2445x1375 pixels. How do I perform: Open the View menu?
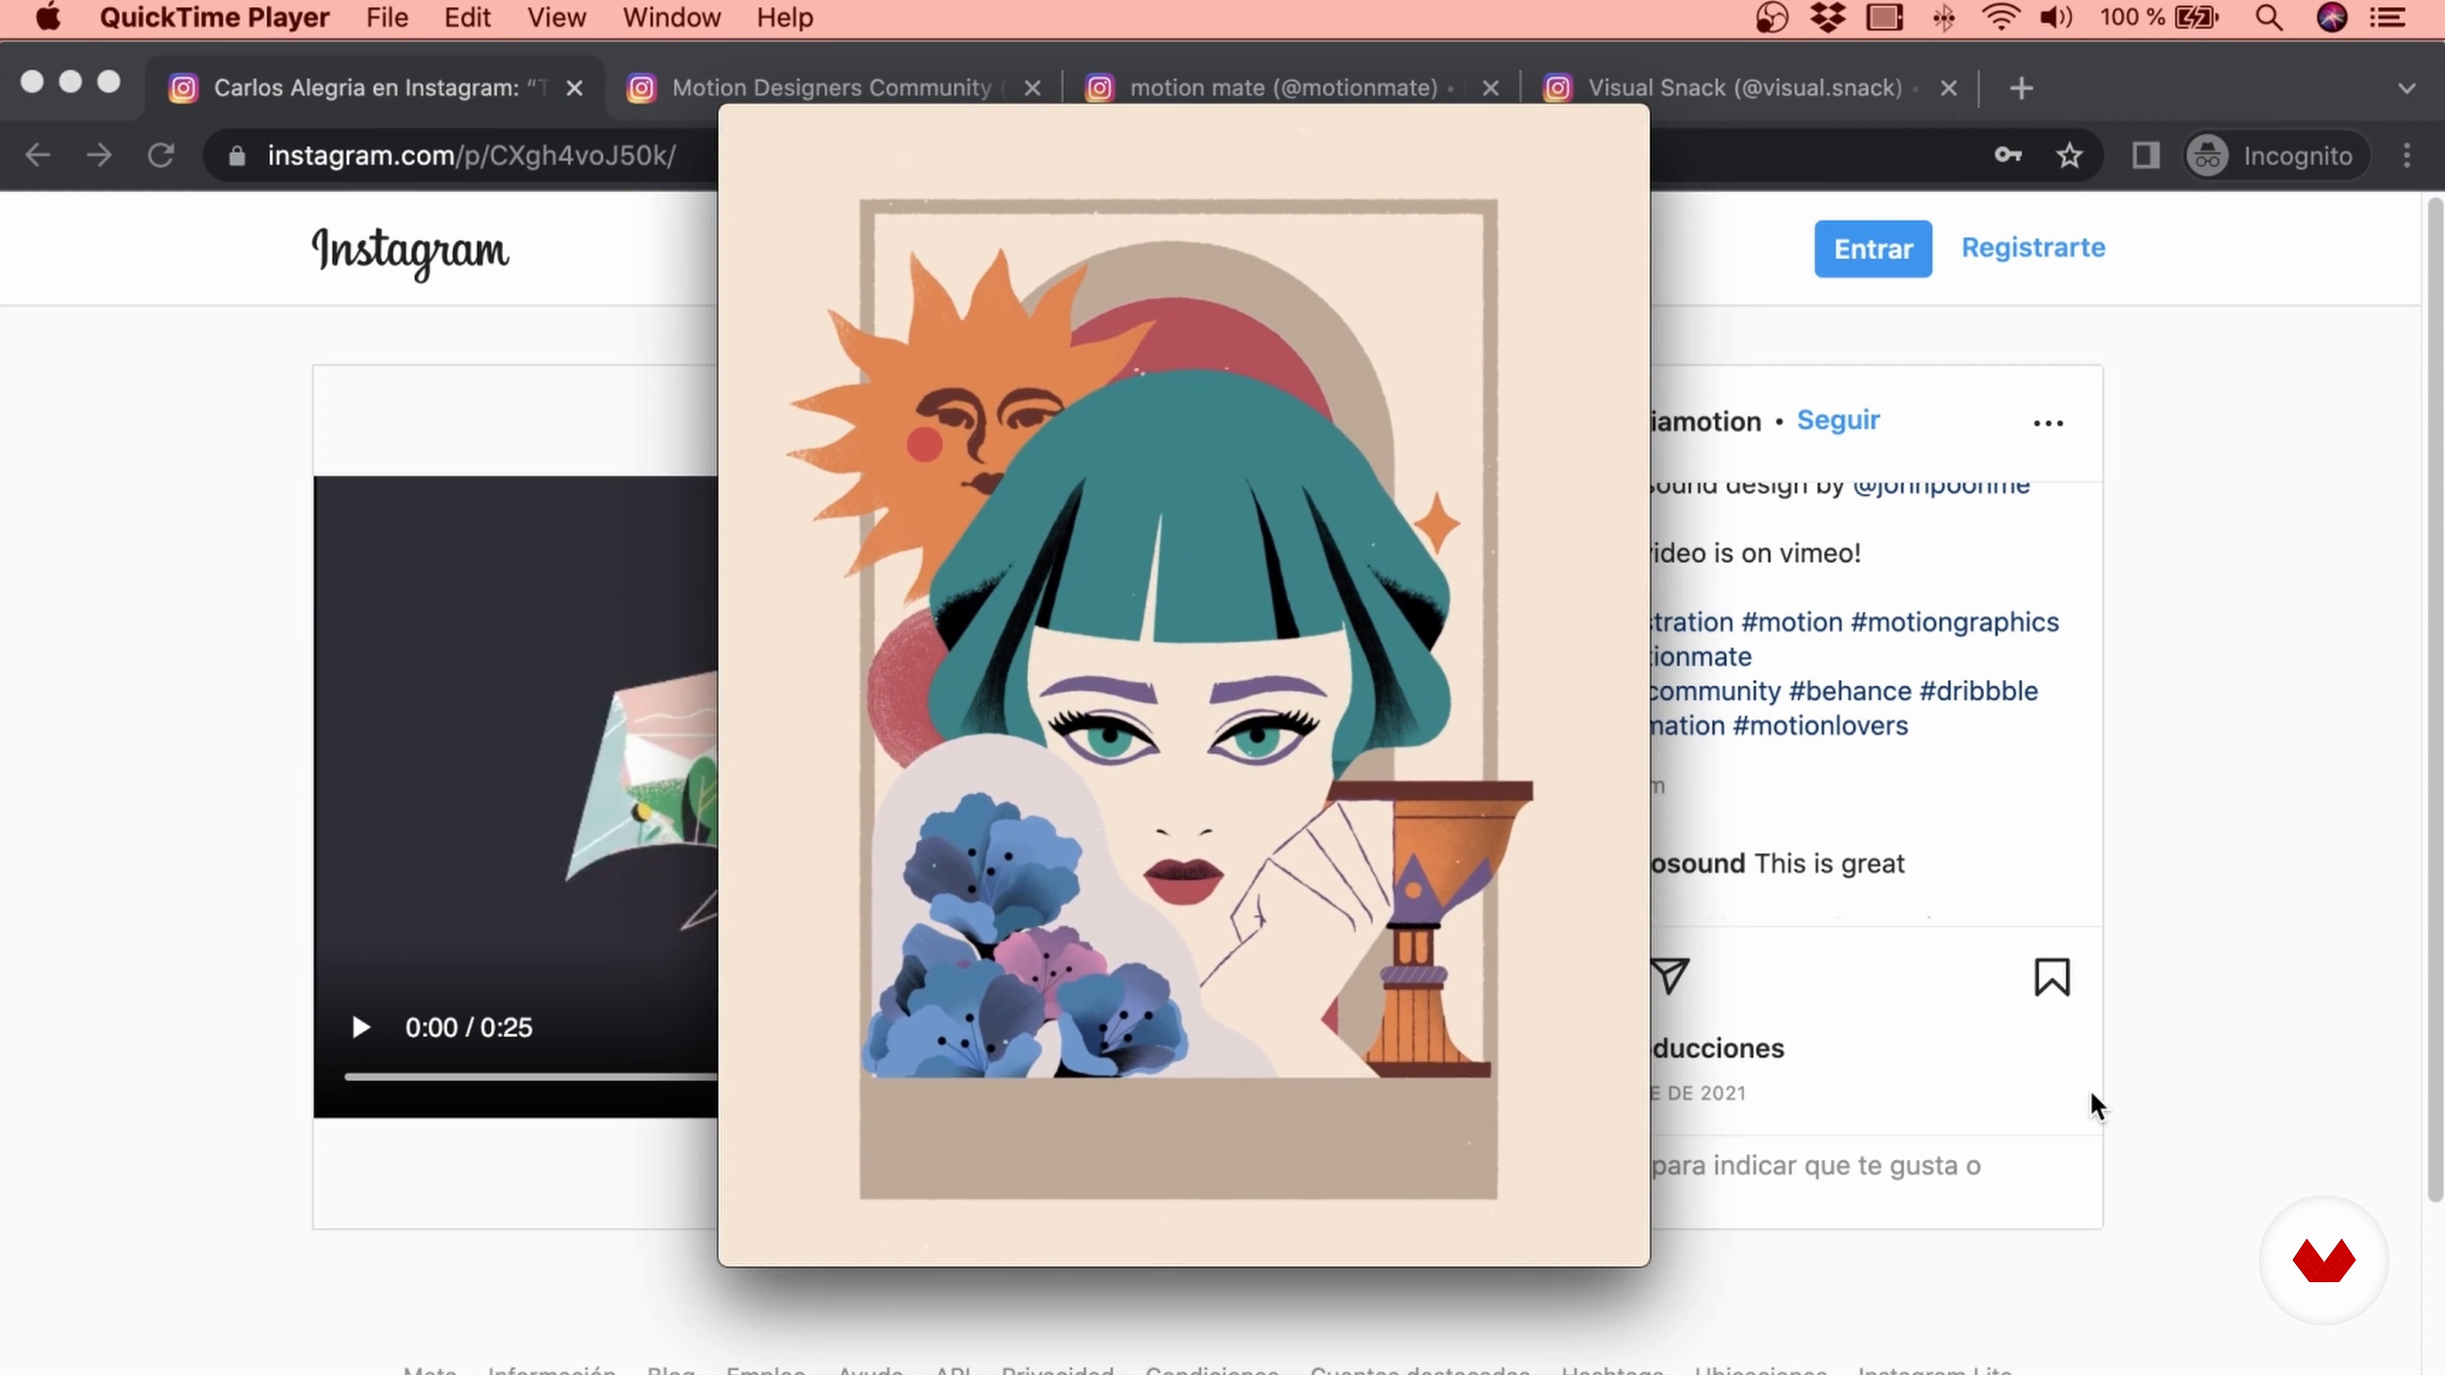(x=556, y=17)
